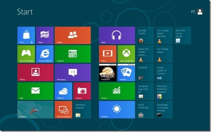Launch Visual Studio 11 Express tile
The height and width of the screenshot is (132, 211).
164,73
